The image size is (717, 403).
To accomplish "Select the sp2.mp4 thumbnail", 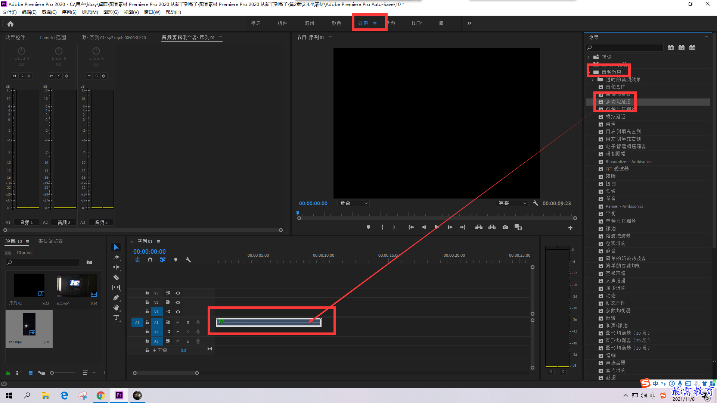I will click(29, 324).
